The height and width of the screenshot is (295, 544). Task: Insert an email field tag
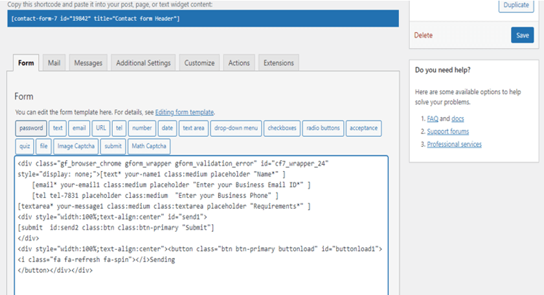point(78,128)
